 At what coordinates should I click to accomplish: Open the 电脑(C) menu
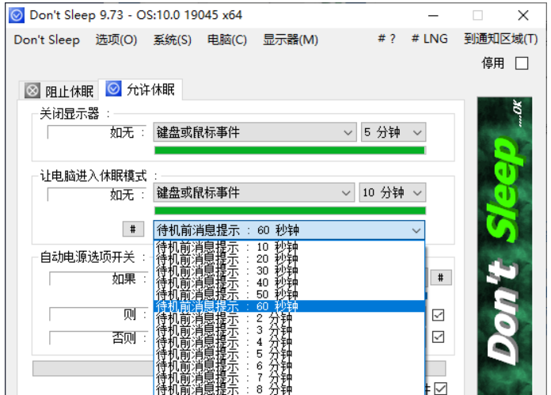coord(227,40)
